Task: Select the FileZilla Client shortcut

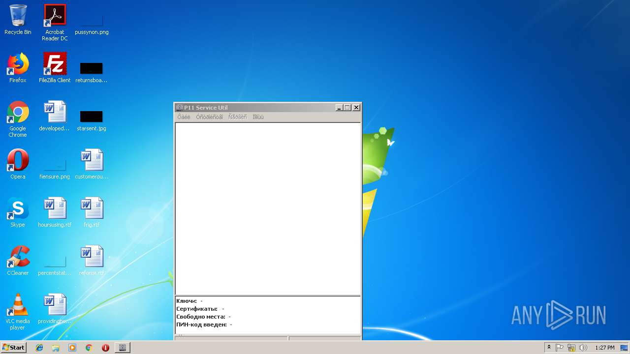Action: [x=55, y=68]
